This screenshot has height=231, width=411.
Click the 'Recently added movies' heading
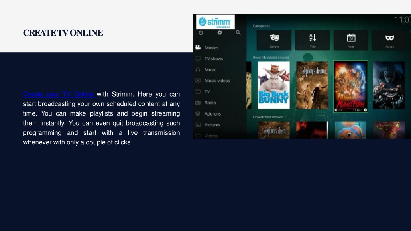271,57
